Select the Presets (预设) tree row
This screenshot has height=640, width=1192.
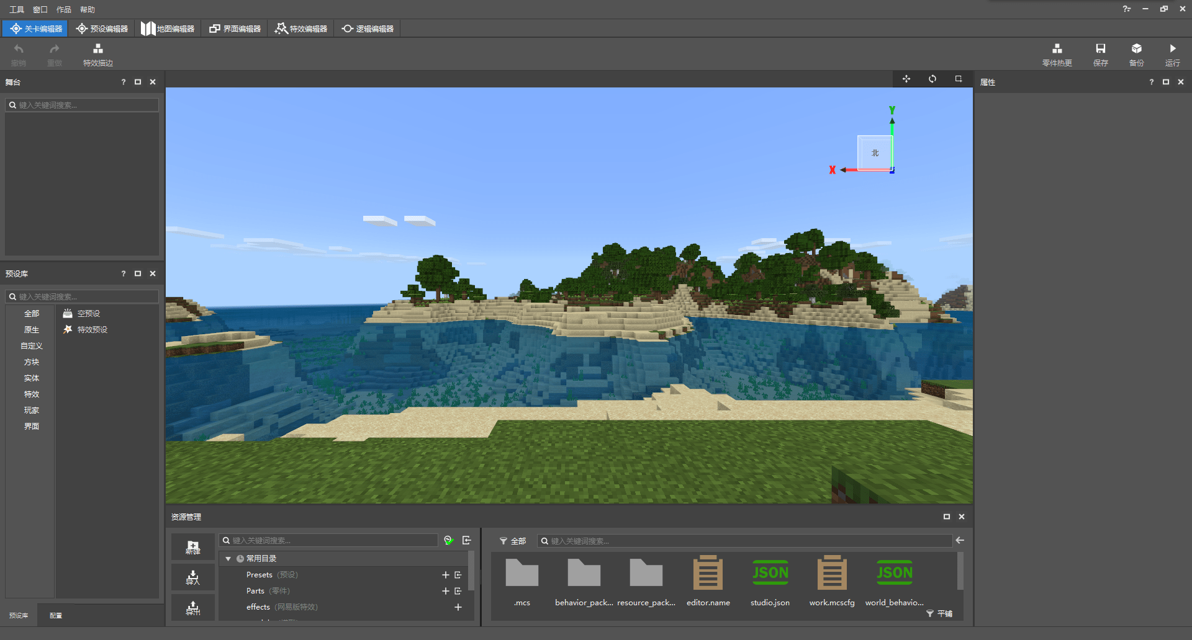coord(343,575)
